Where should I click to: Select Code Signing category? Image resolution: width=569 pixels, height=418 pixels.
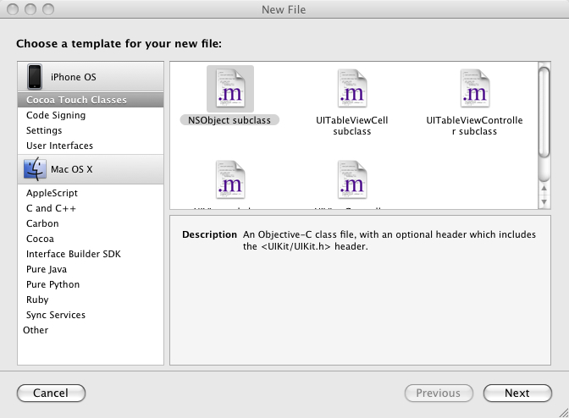pos(91,115)
